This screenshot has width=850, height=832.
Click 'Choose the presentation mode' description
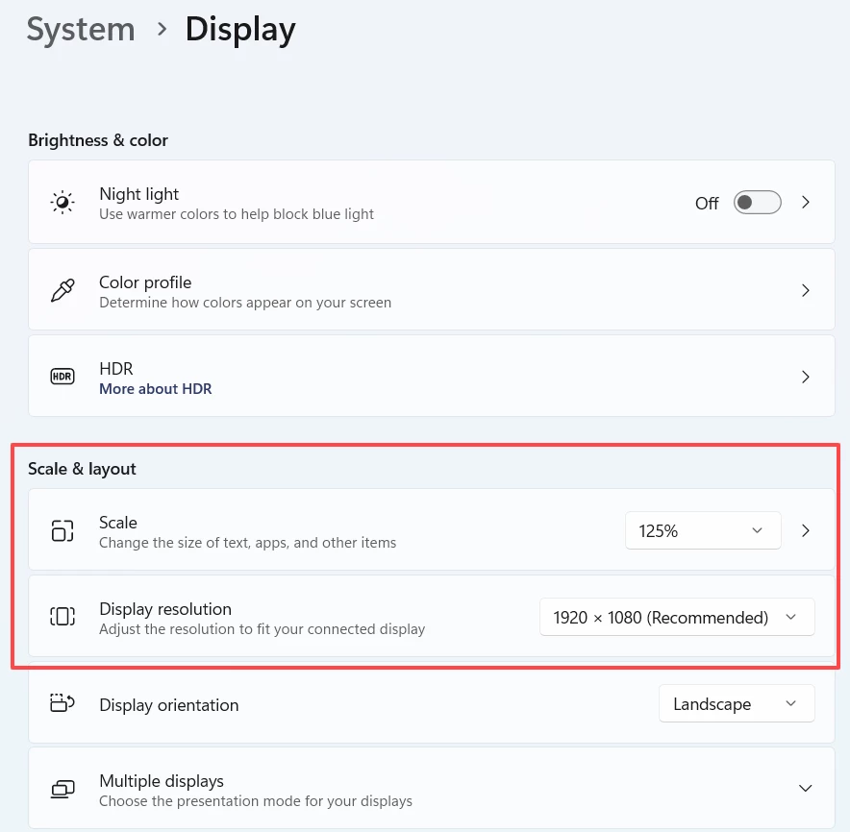[x=256, y=801]
